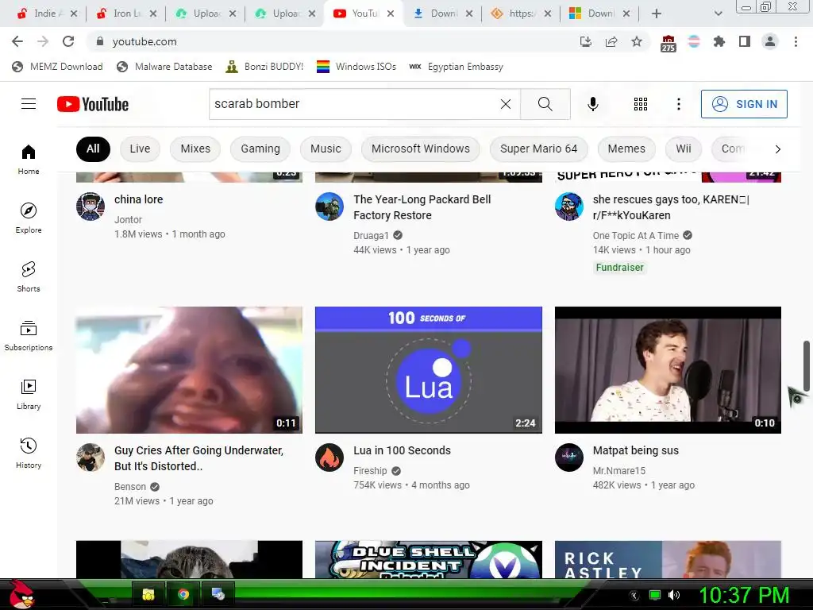Go back with the browser back arrow

17,41
